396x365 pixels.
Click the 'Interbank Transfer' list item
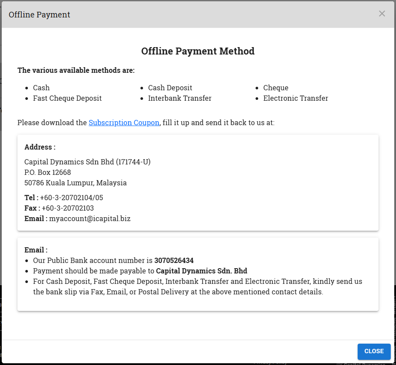tap(180, 98)
